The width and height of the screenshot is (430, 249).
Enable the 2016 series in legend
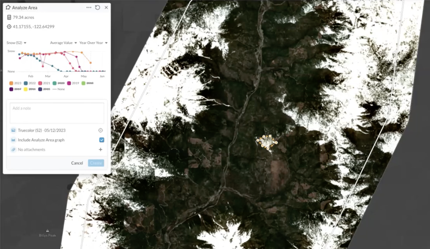click(30, 89)
